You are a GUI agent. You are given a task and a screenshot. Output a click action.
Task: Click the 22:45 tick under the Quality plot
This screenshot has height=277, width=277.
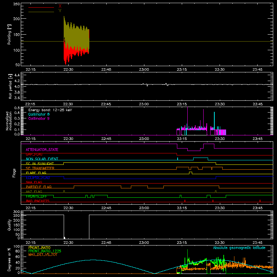pos(106,243)
